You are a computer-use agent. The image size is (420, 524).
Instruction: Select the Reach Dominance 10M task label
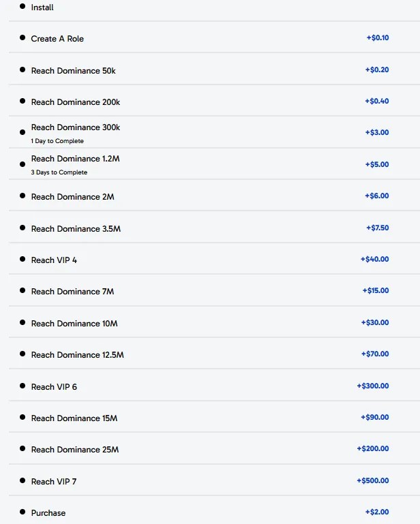74,324
